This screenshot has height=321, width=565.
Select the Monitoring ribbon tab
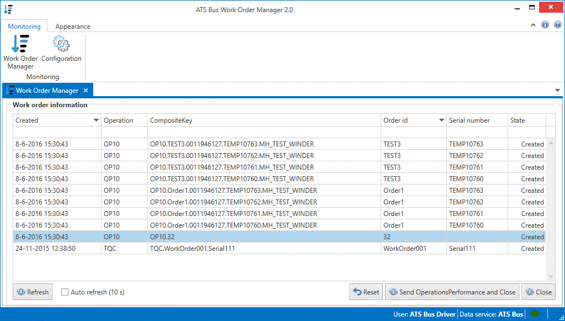24,27
